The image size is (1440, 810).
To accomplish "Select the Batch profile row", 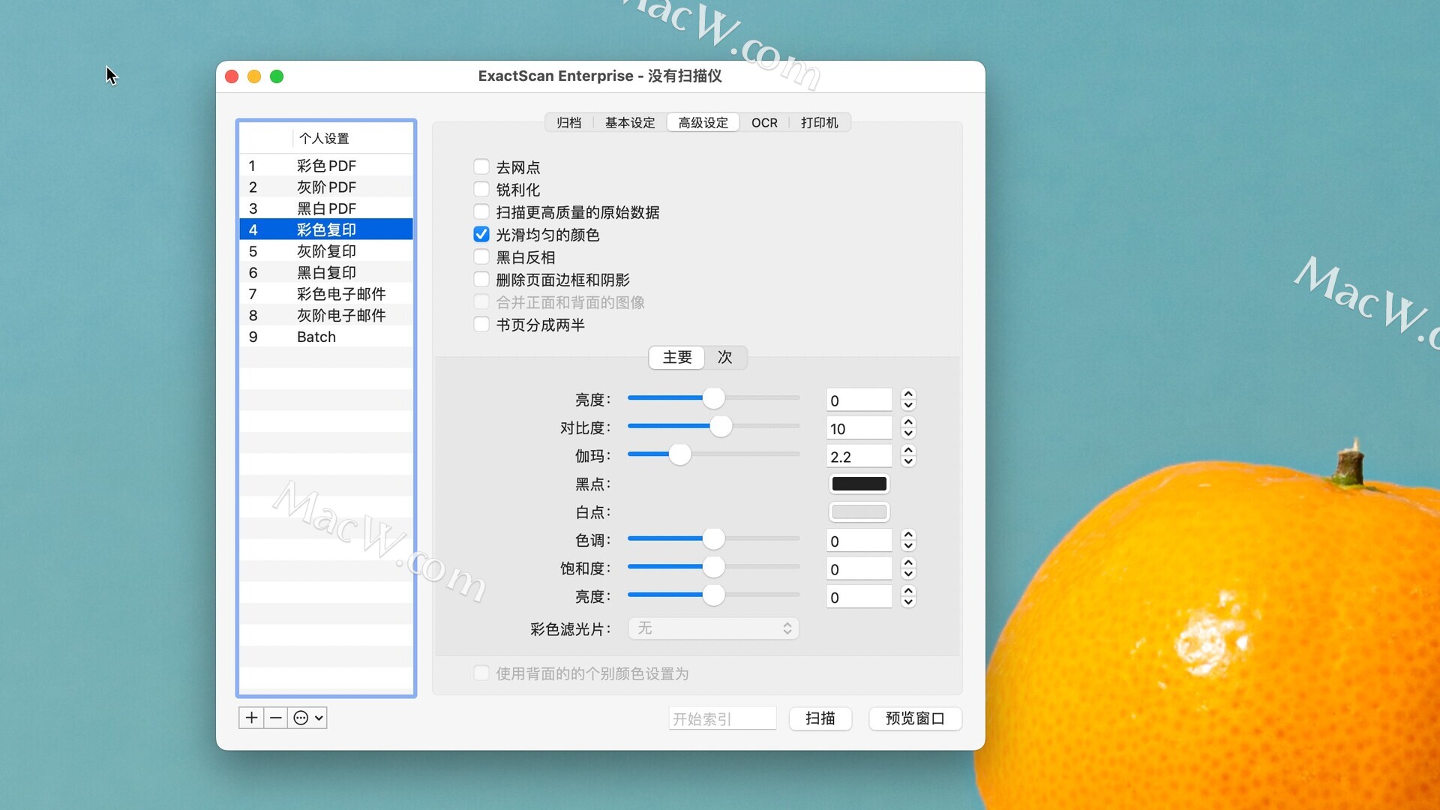I will click(x=326, y=337).
